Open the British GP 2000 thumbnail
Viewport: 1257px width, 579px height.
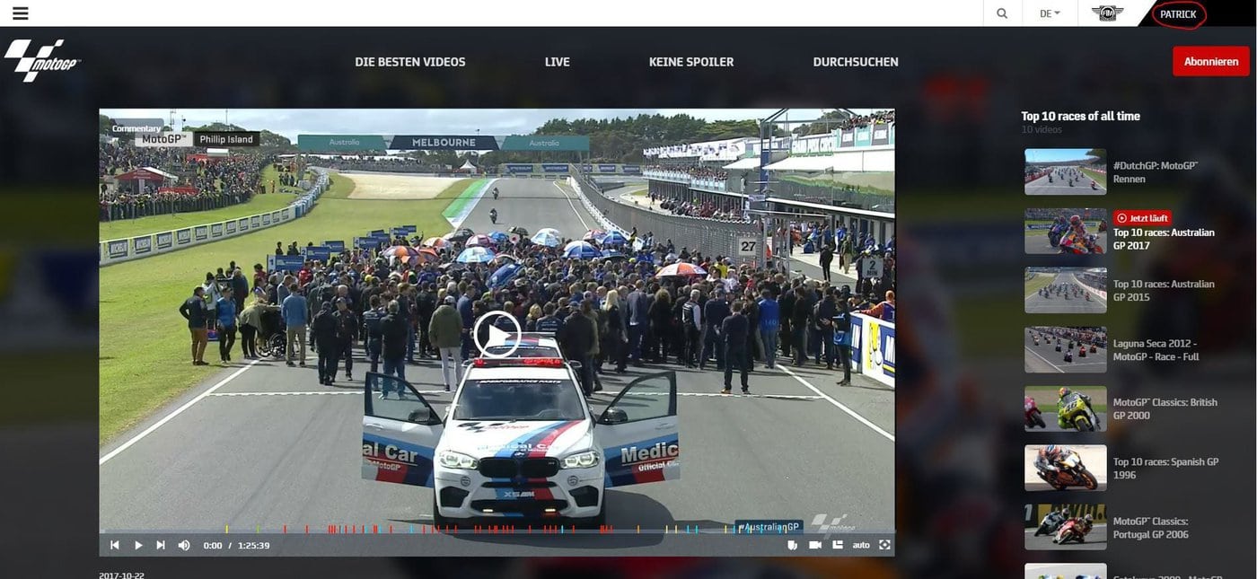(x=1066, y=408)
